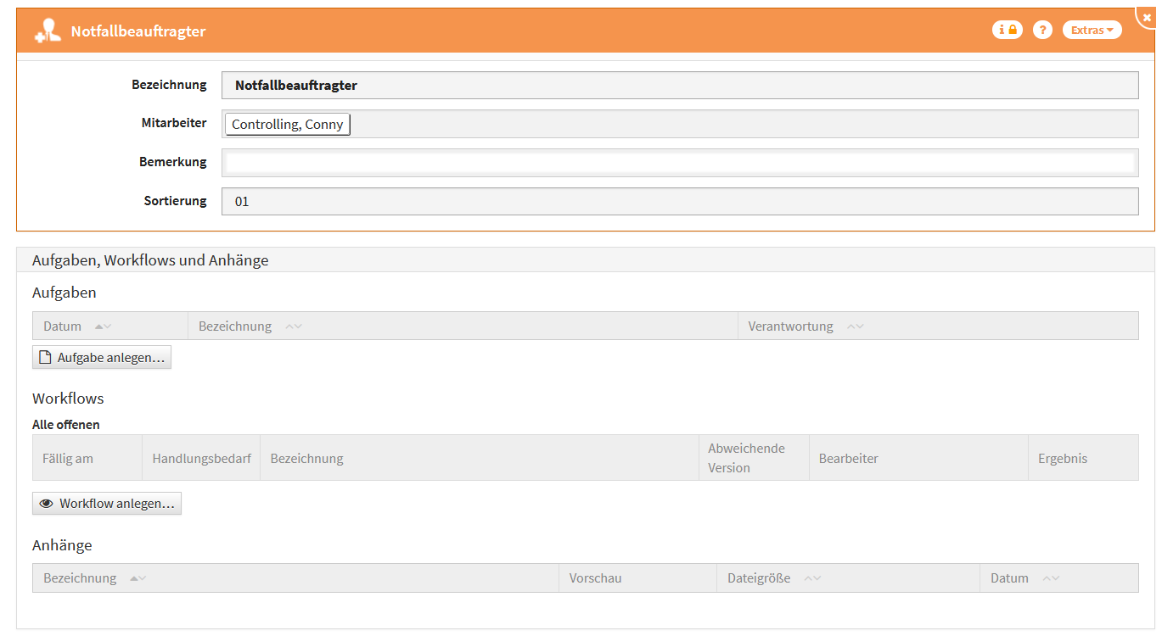Image resolution: width=1162 pixels, height=636 pixels.
Task: Click the Vorschau column header in Anhänge
Action: (595, 578)
